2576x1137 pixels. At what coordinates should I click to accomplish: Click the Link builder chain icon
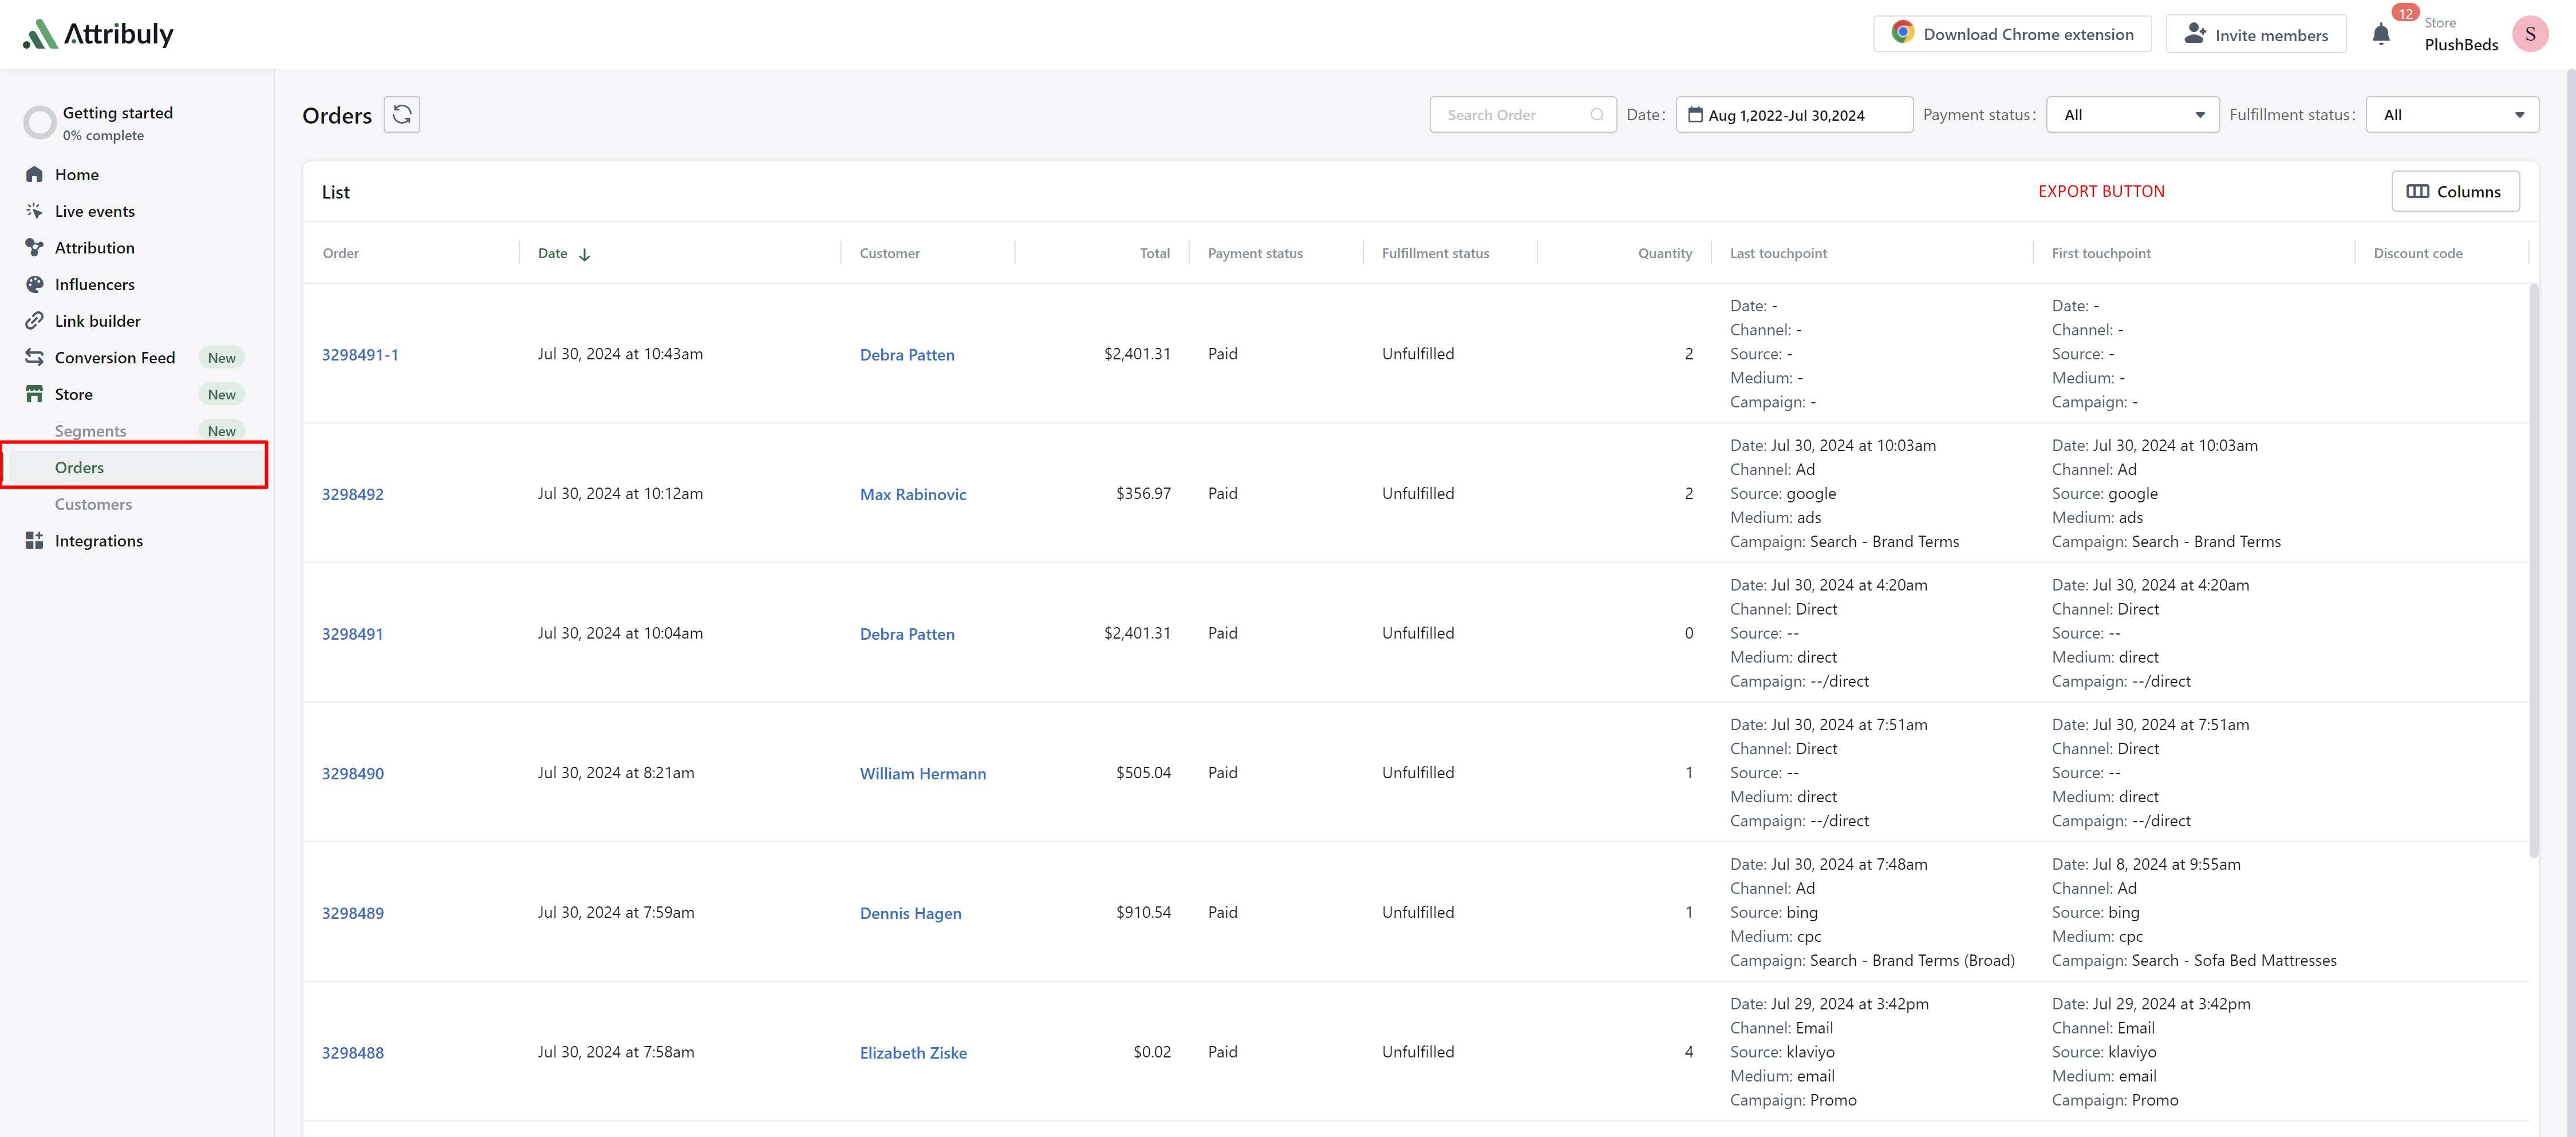(34, 320)
